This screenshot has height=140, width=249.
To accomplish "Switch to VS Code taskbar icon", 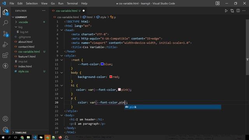I will click(35, 137).
